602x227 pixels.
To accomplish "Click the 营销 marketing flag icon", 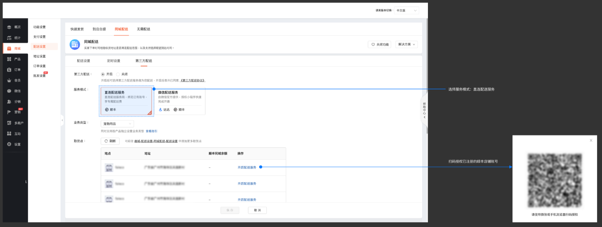I will coord(9,112).
